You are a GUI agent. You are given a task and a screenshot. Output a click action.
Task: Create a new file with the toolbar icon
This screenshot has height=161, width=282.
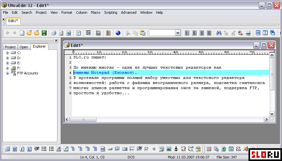(22, 33)
